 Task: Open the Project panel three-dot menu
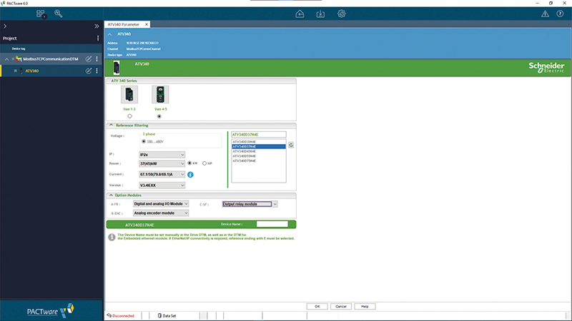[98, 39]
